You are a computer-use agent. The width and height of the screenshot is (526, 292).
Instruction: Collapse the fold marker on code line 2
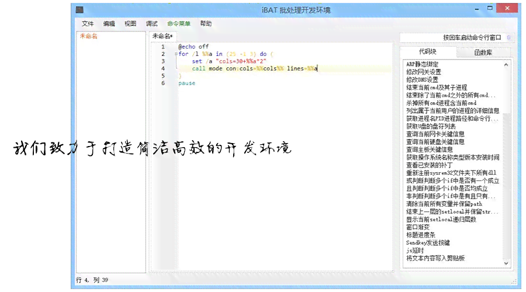click(x=176, y=54)
